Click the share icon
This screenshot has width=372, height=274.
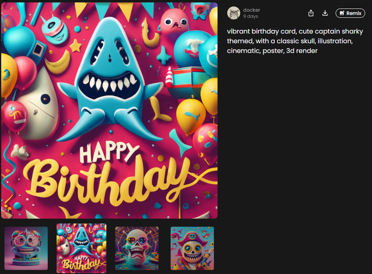point(311,13)
